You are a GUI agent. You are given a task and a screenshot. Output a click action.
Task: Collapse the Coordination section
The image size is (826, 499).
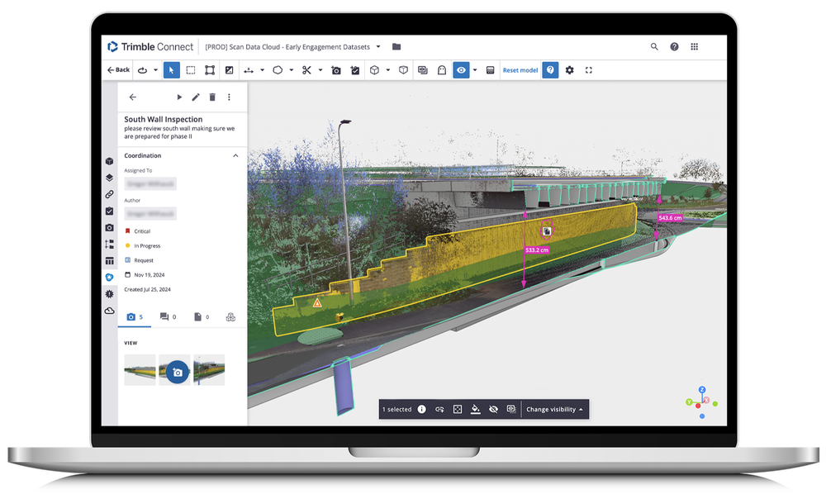(235, 155)
